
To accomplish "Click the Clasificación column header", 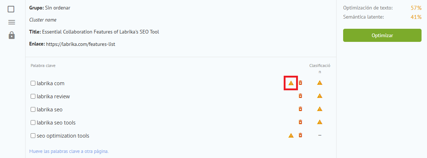I will coord(320,69).
